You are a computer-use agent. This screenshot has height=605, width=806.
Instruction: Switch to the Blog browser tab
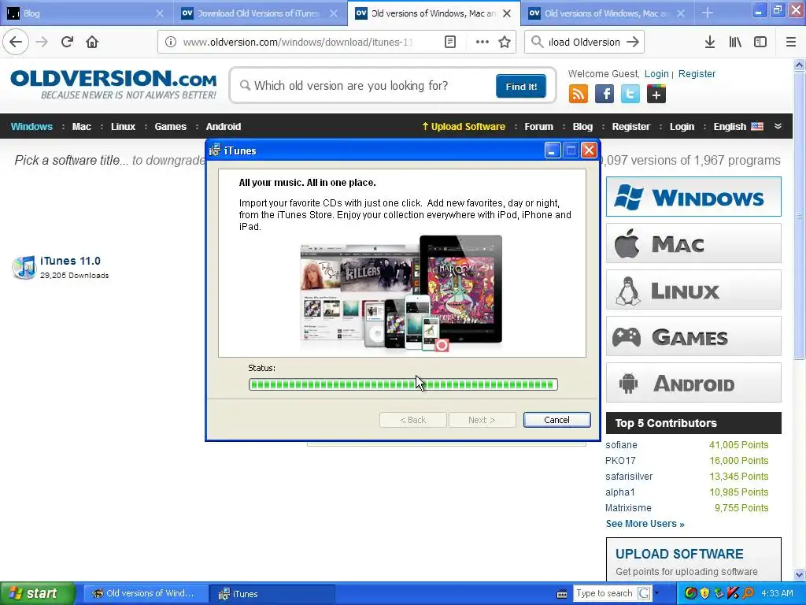coord(85,13)
